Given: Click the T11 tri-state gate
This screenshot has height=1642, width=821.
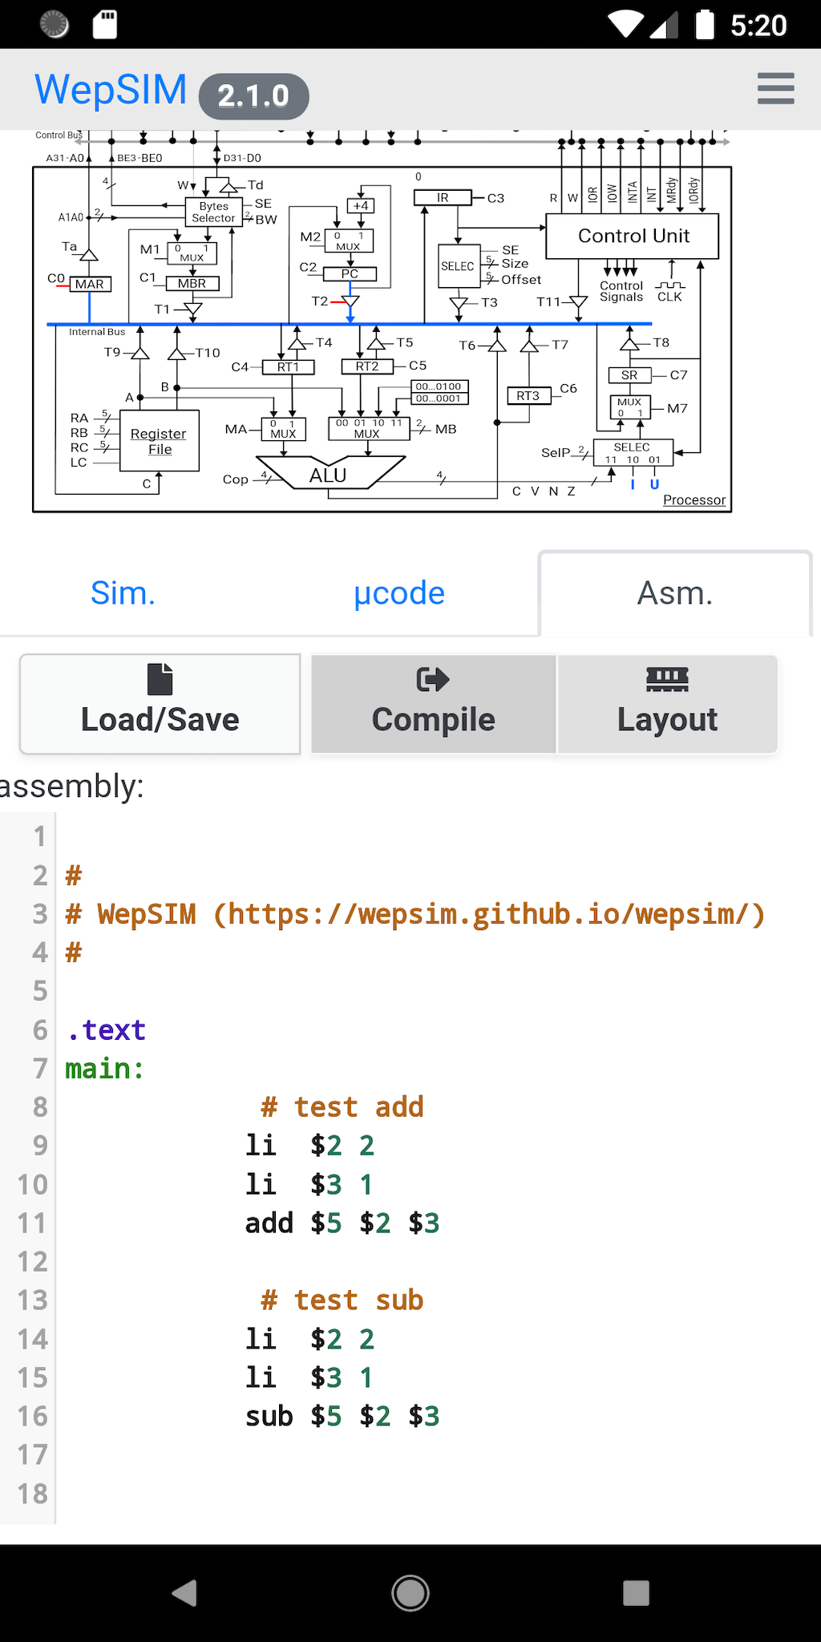Looking at the screenshot, I should [x=578, y=302].
